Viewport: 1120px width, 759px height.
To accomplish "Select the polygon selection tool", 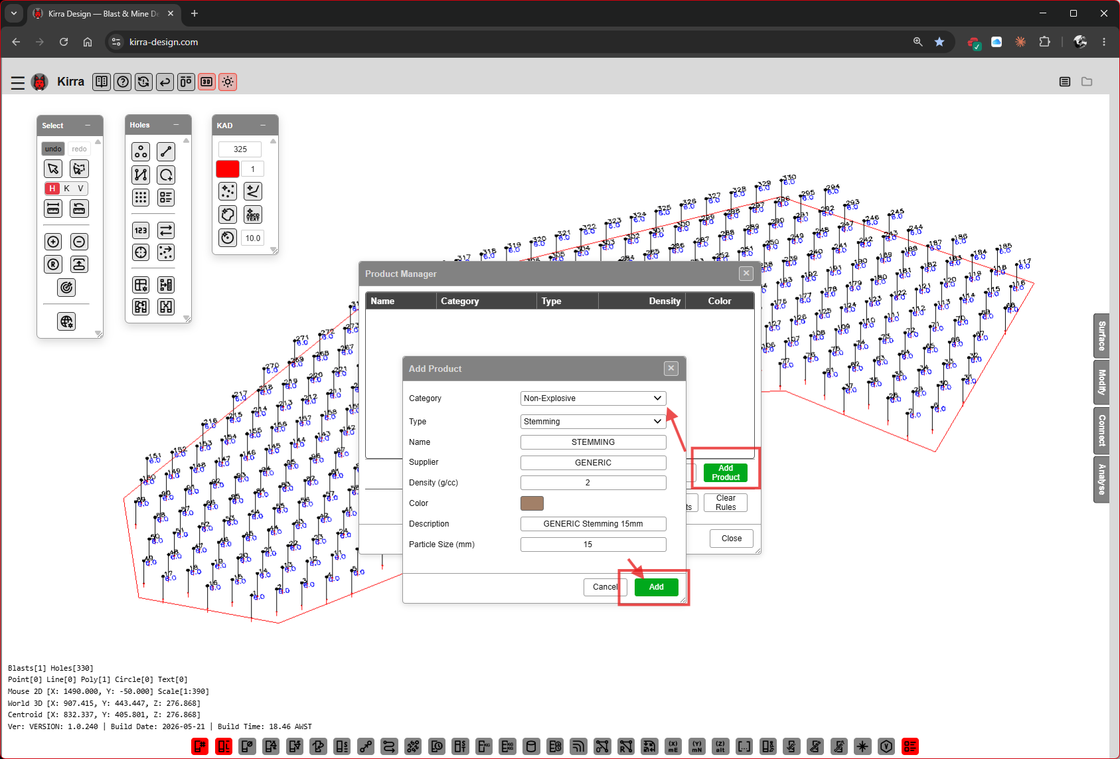I will pyautogui.click(x=79, y=169).
